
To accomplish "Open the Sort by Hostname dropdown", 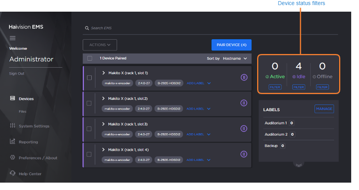I will [235, 59].
